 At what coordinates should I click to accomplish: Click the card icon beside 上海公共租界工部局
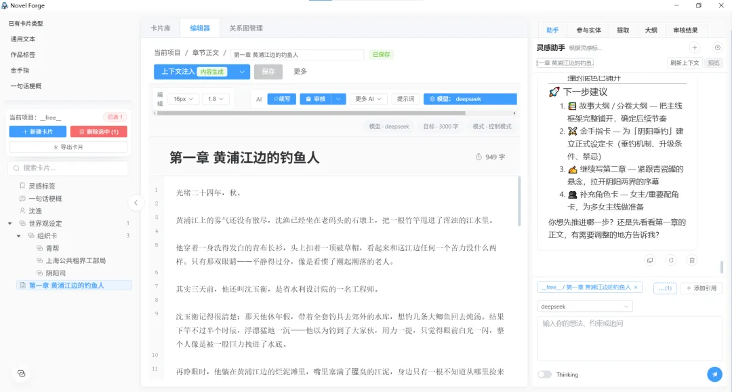tap(39, 260)
